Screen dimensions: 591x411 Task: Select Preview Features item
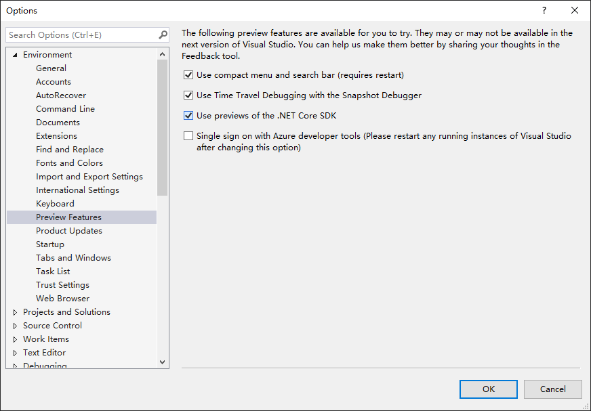[x=81, y=217]
